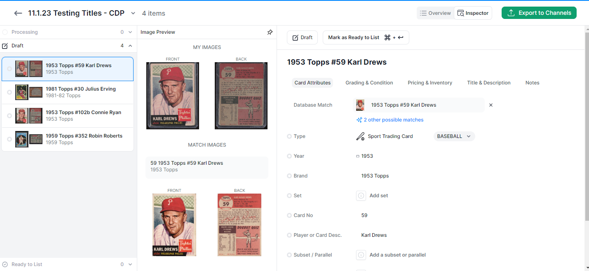
Task: Remove the database match with the X
Action: (x=491, y=105)
